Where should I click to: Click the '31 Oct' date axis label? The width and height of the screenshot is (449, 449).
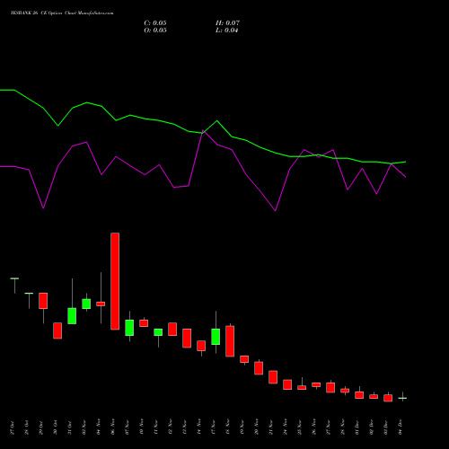[x=69, y=427]
